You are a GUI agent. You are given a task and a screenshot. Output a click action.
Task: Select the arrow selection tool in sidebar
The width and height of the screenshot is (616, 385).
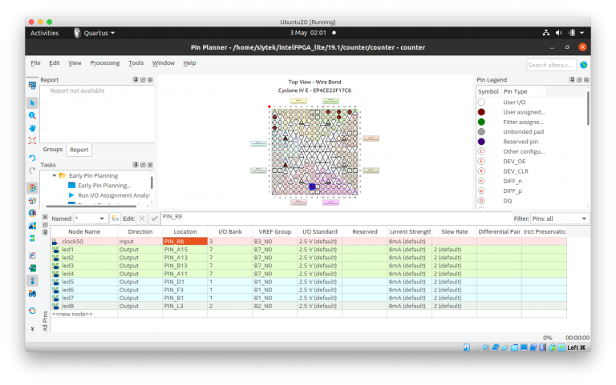32,103
